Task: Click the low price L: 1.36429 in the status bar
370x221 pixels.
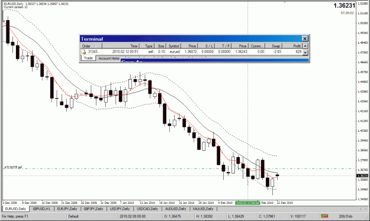Action: pos(236,216)
